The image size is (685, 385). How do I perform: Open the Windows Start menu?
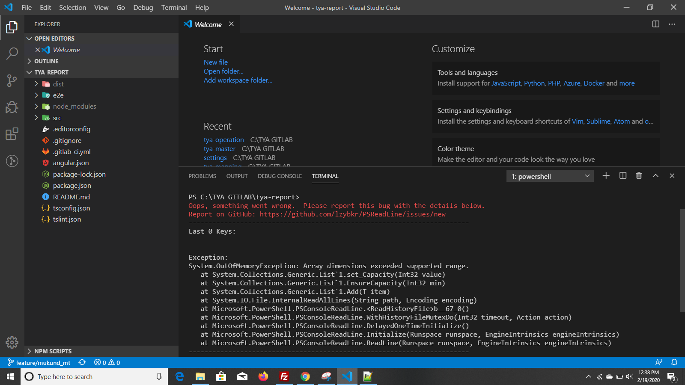pos(10,376)
